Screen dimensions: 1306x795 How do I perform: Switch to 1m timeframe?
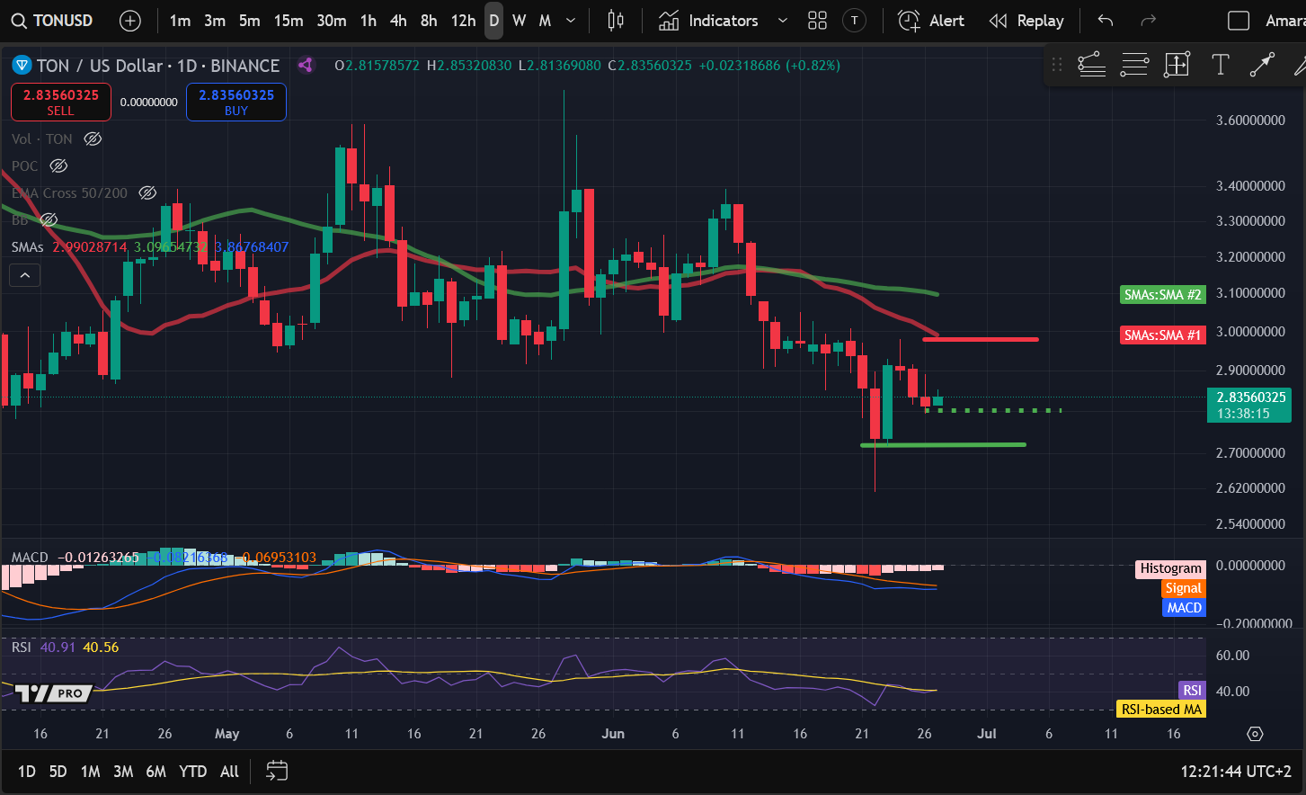pos(180,21)
